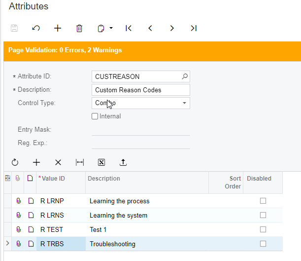The image size is (301, 261).
Task: Select Value ID R TRBS cell
Action: click(x=61, y=244)
